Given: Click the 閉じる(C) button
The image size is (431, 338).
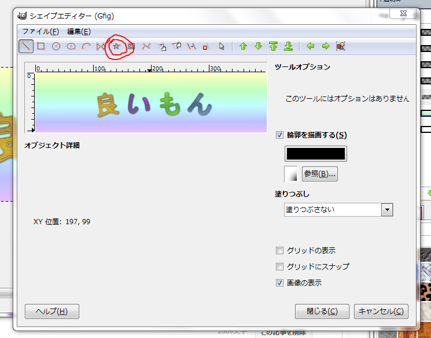Looking at the screenshot, I should 322,311.
